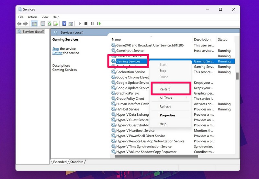Click the Restart the service link
Screen dimensions: 259x179
click(x=57, y=53)
